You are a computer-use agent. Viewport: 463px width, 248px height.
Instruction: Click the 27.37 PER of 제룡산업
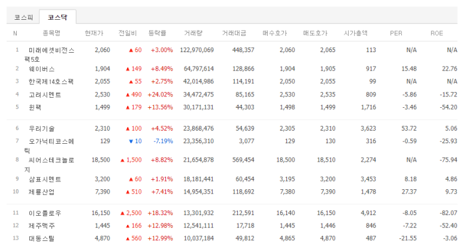[409, 192]
